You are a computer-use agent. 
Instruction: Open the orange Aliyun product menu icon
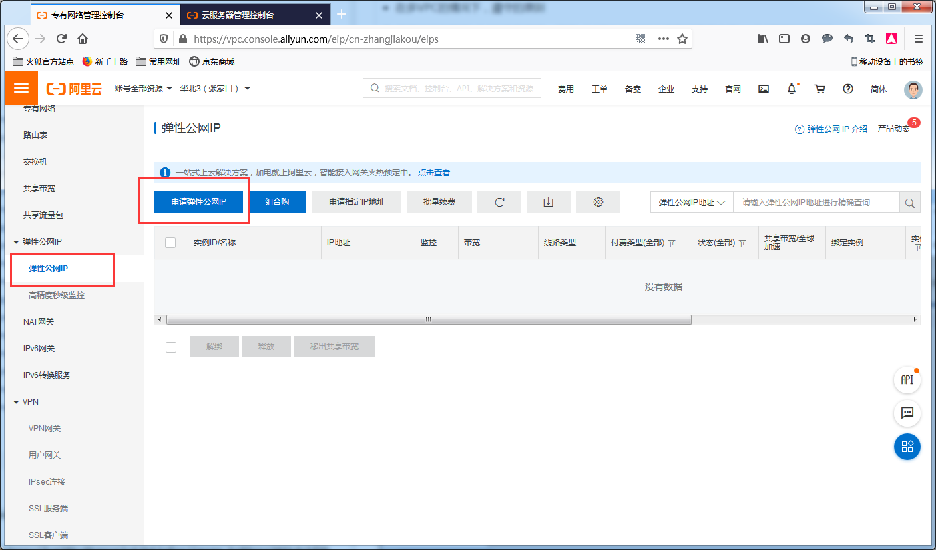(x=21, y=87)
